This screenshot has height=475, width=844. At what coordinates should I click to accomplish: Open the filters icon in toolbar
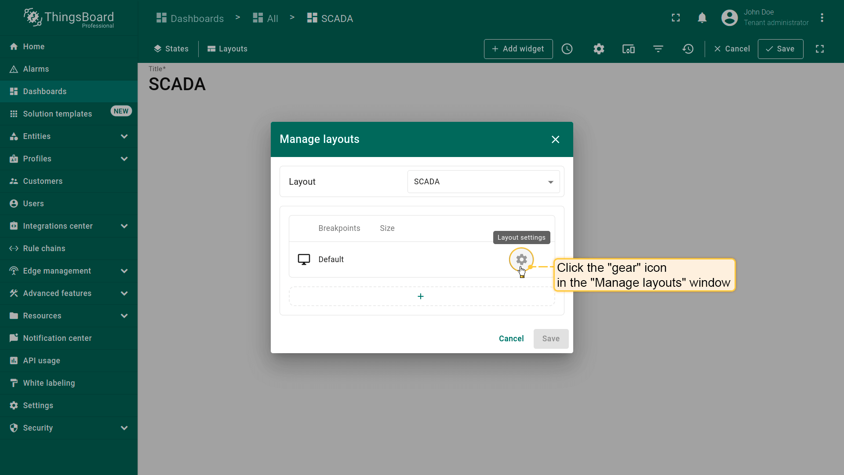pyautogui.click(x=658, y=49)
